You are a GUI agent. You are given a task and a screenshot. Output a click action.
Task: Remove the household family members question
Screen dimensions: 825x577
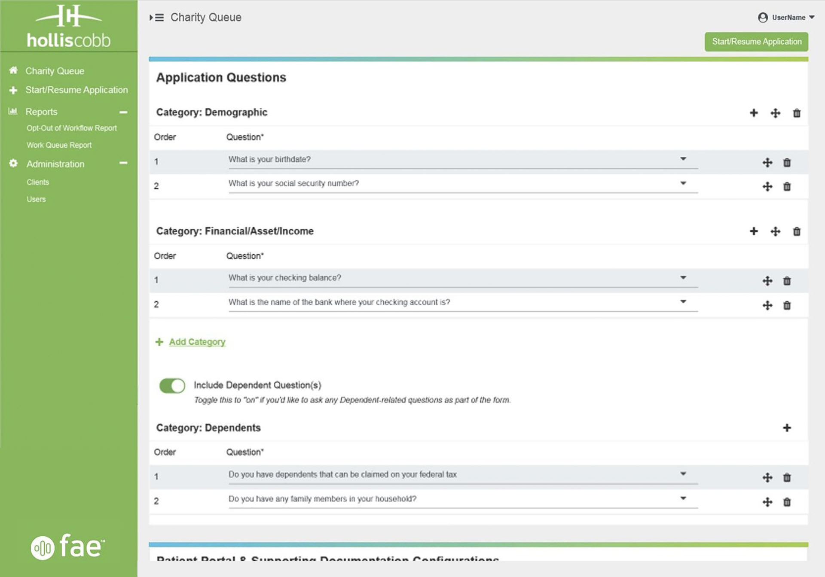(787, 502)
